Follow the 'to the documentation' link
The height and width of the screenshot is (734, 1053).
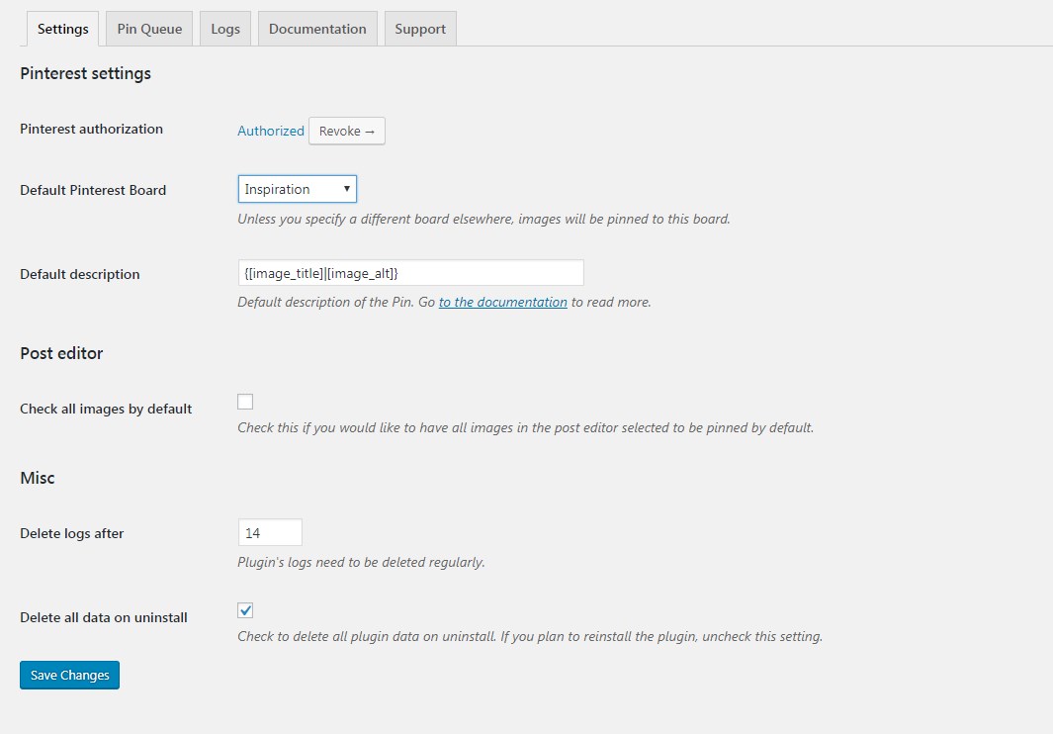503,303
